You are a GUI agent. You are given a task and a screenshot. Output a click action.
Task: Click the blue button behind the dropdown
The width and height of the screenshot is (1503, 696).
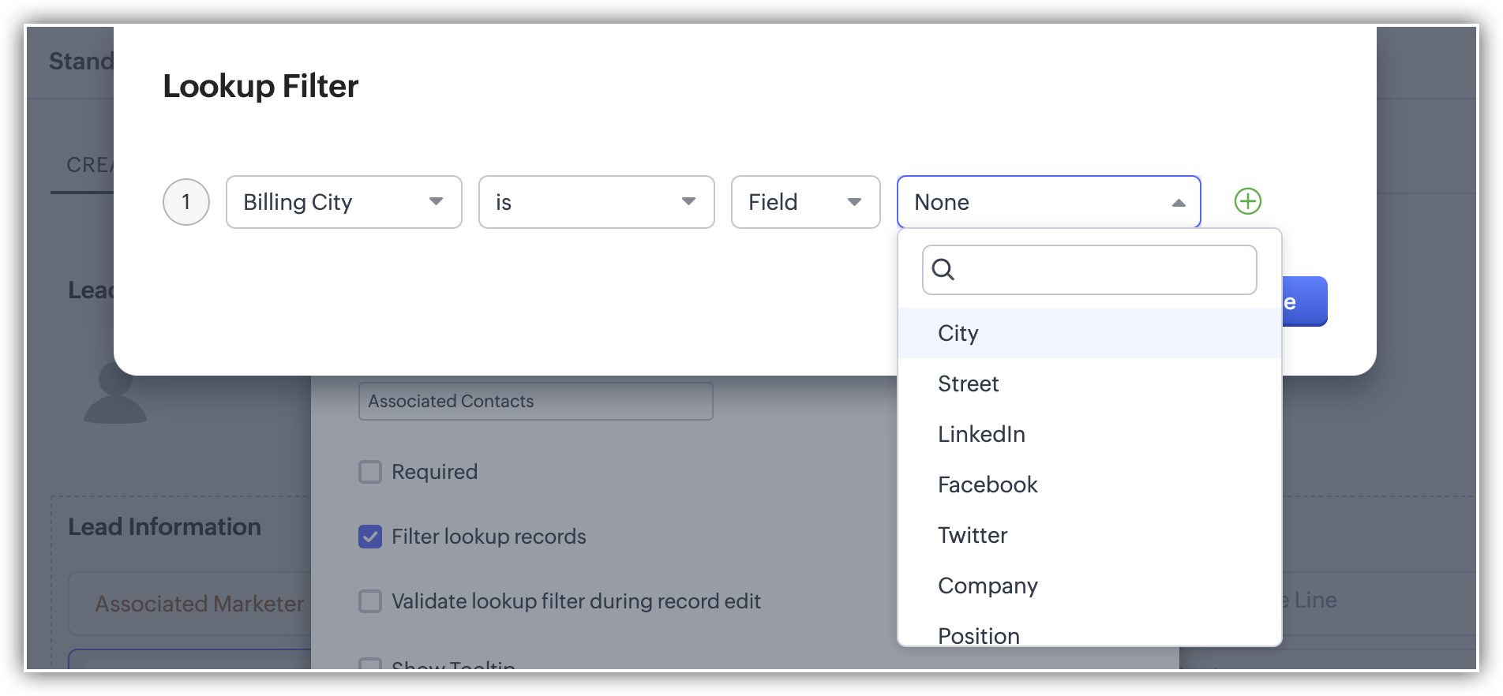(1304, 301)
